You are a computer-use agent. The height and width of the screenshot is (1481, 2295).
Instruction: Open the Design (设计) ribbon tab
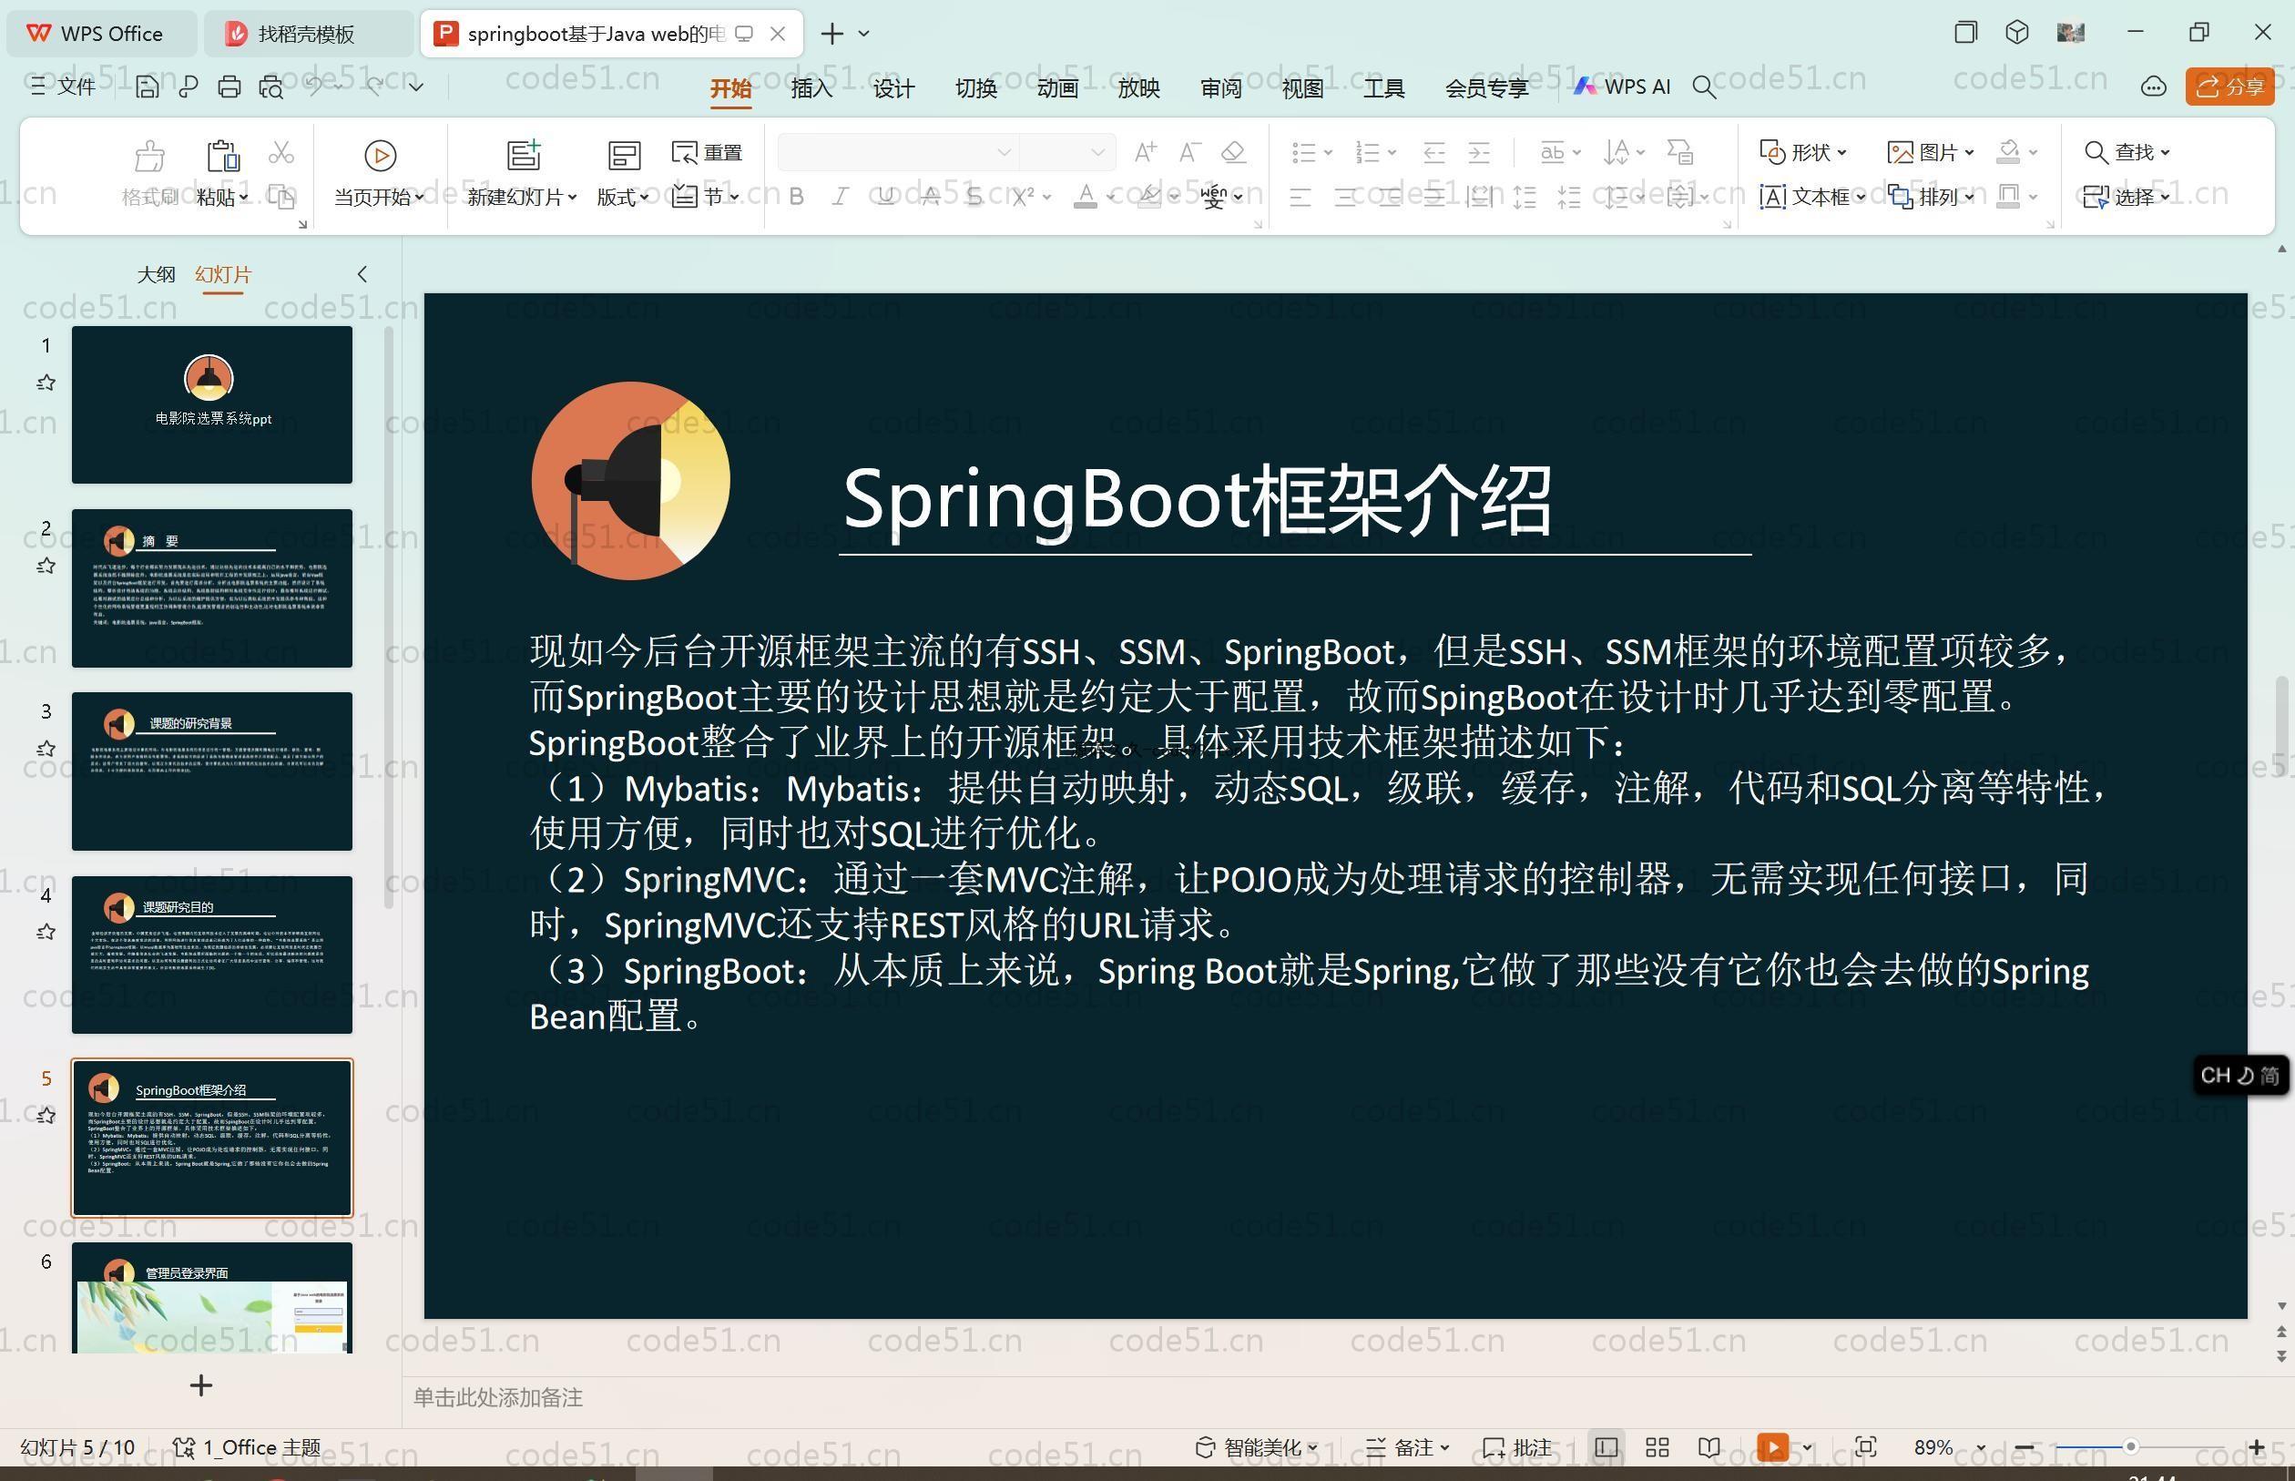click(893, 88)
